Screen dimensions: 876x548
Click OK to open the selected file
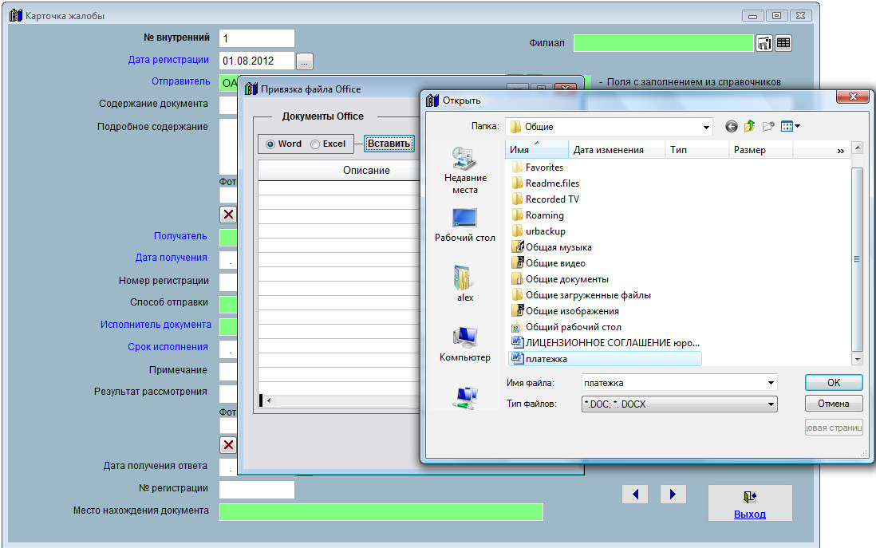pyautogui.click(x=833, y=382)
